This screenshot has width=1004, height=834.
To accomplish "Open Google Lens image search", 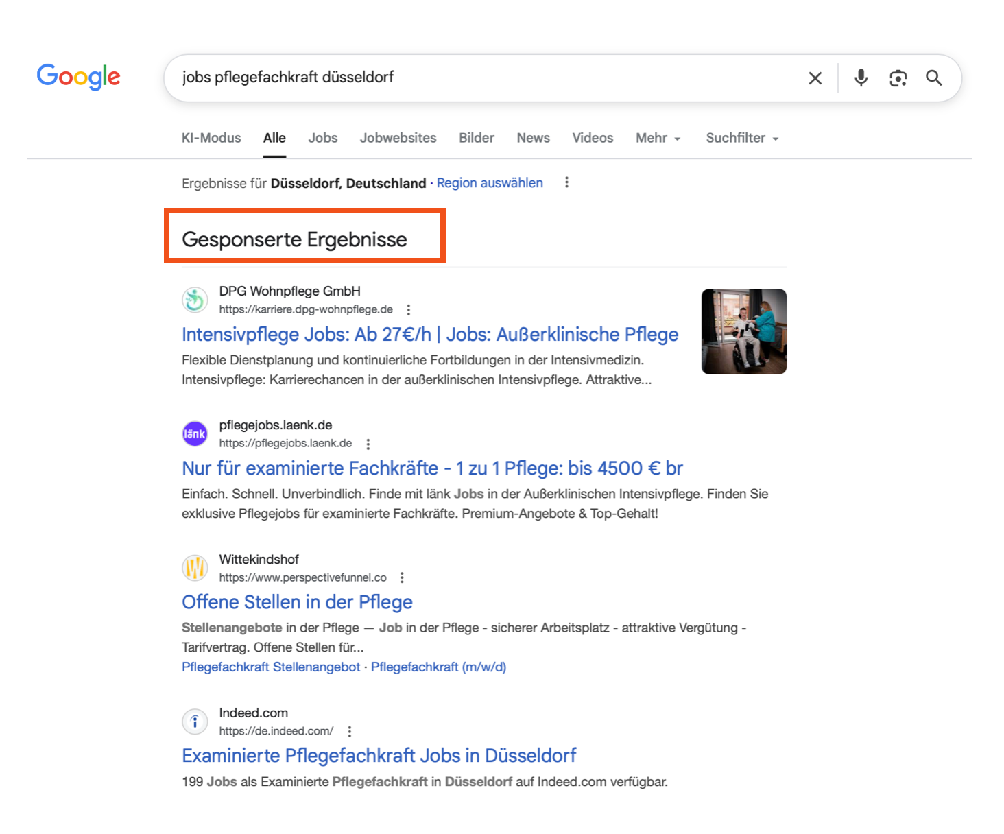I will [x=898, y=78].
